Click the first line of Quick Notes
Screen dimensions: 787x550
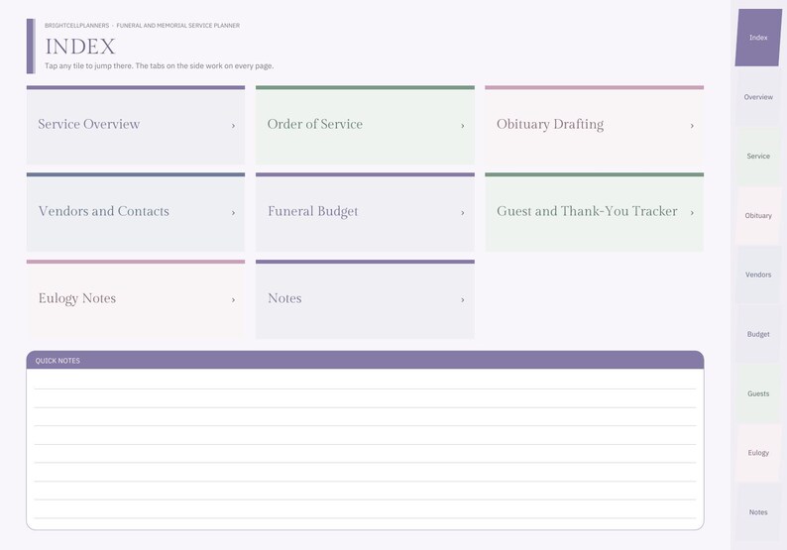(365, 380)
